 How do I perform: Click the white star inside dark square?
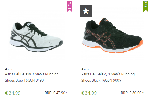tap(86, 11)
